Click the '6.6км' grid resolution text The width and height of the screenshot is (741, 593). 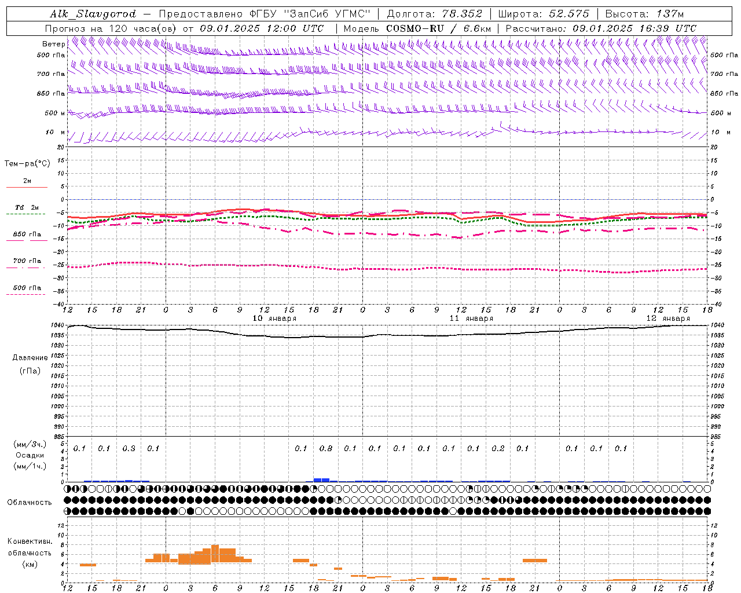[477, 28]
